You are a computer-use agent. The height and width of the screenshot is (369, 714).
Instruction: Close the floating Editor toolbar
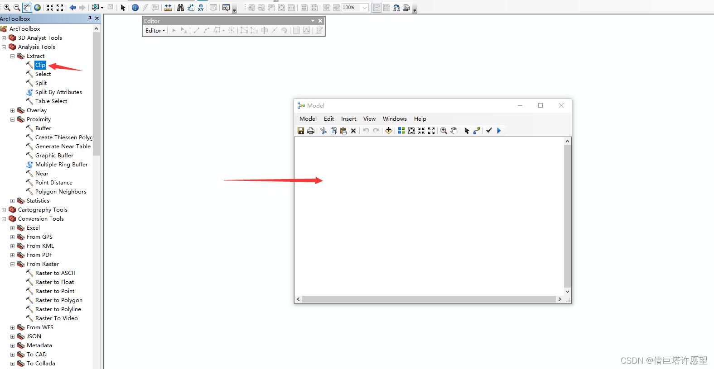[x=320, y=21]
